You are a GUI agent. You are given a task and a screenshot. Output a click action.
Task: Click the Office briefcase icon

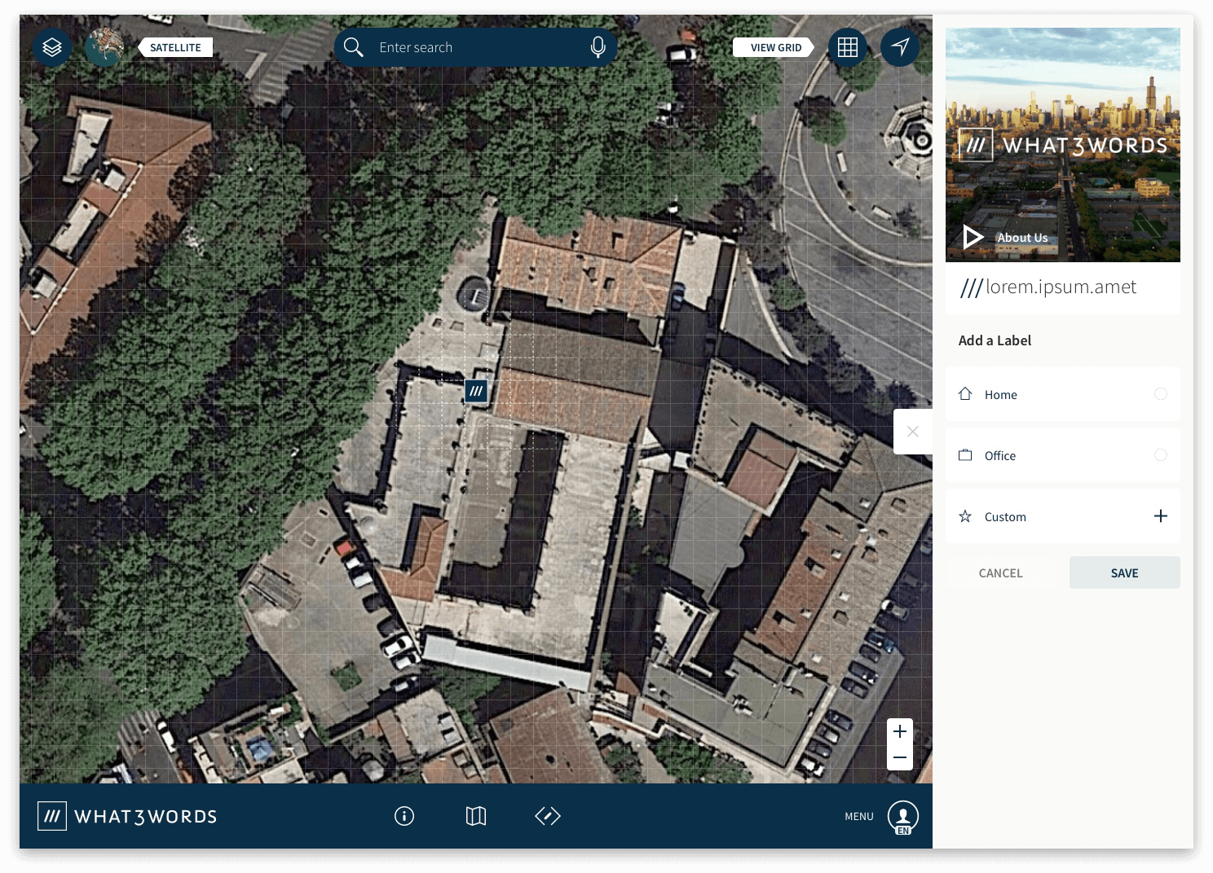[965, 455]
